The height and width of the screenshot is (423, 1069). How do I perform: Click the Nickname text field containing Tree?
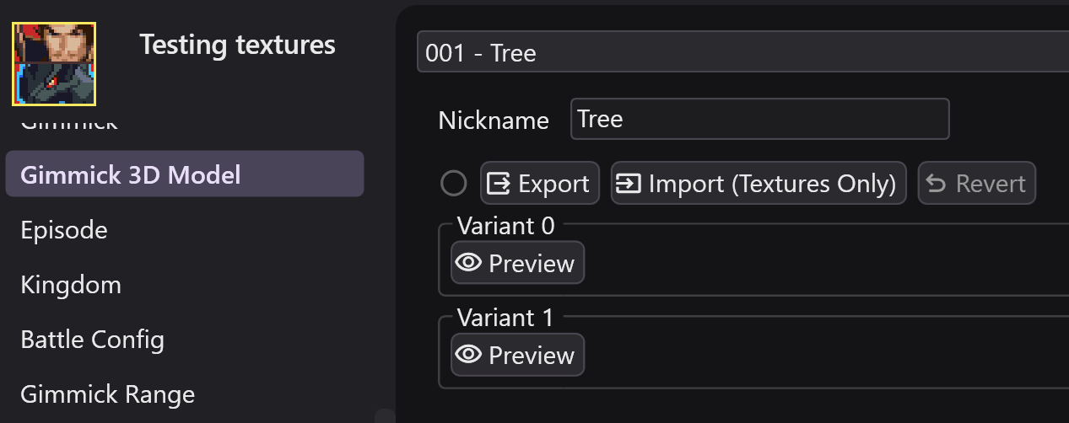tap(759, 119)
